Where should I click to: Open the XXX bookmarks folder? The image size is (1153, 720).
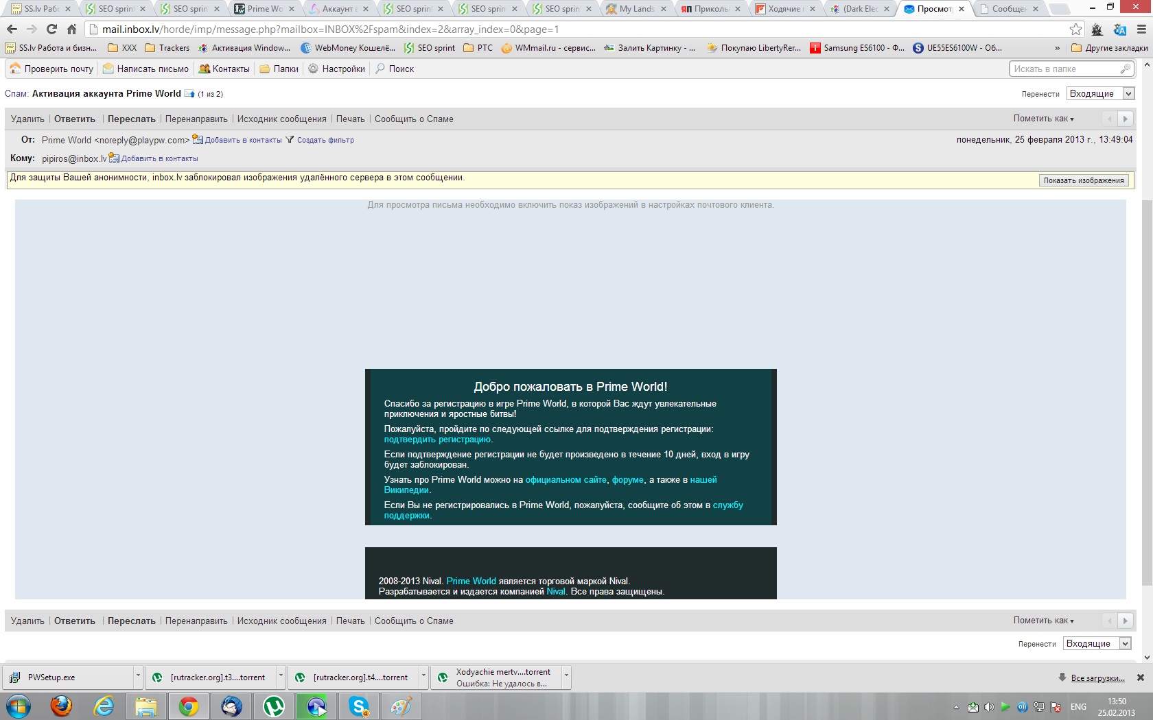[122, 48]
